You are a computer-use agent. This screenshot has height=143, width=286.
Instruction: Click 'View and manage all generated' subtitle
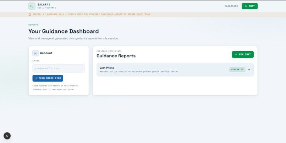[x=73, y=38]
